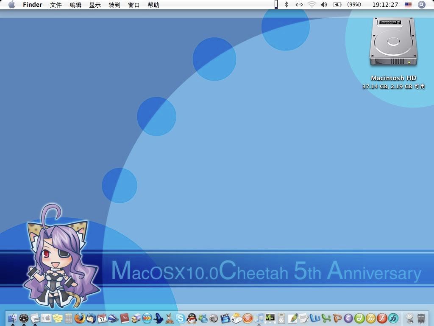Viewport: 434px width, 326px height.
Task: Open the stacked windows dock icon
Action: [35, 318]
